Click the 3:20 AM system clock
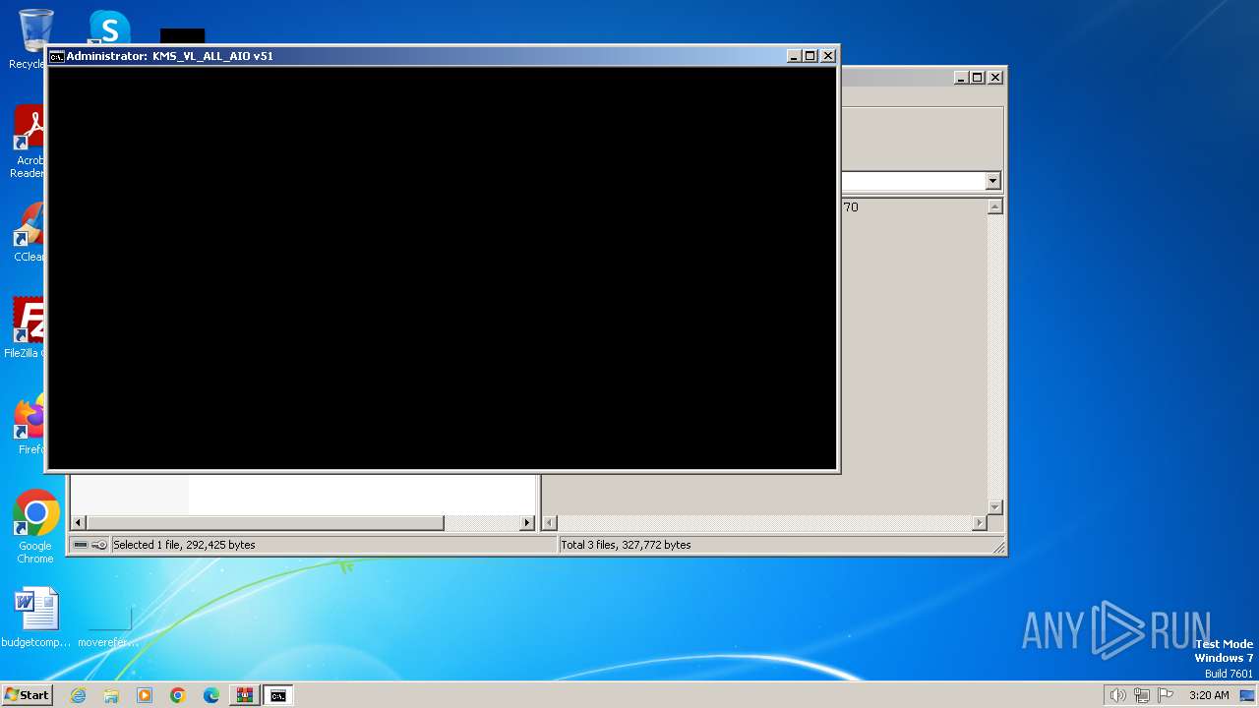 1209,695
